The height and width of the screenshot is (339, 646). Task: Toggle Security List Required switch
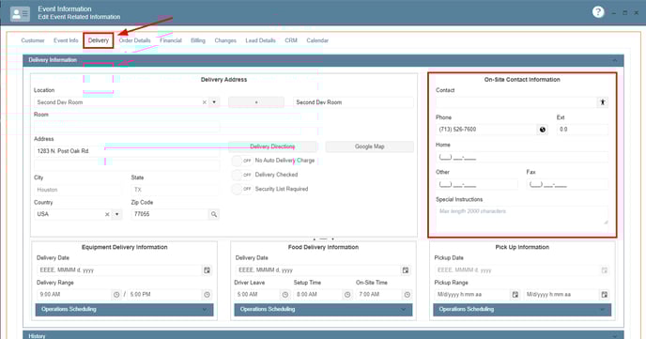242,189
